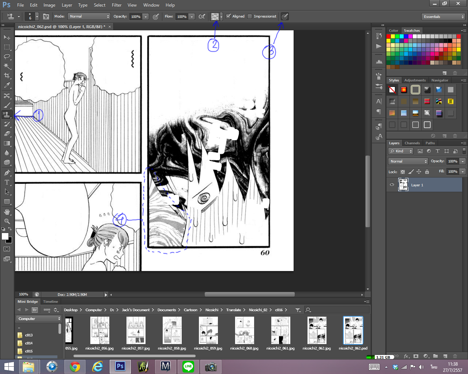Select the Eyedropper tool

click(7, 85)
